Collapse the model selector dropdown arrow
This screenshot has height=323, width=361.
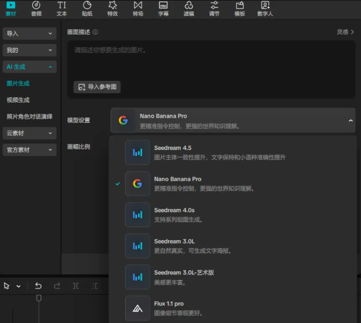point(351,120)
